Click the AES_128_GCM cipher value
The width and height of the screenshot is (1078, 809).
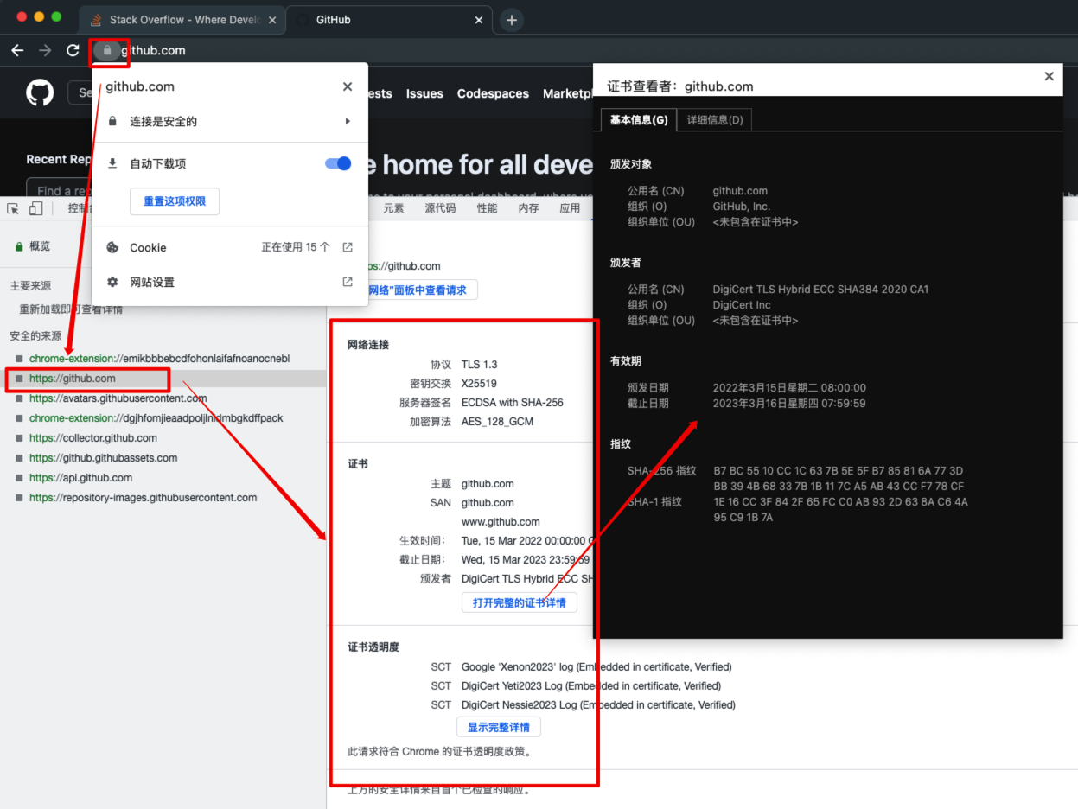(x=498, y=422)
